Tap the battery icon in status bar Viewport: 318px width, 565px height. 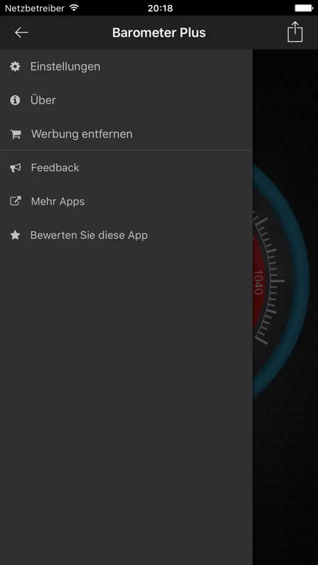[304, 8]
